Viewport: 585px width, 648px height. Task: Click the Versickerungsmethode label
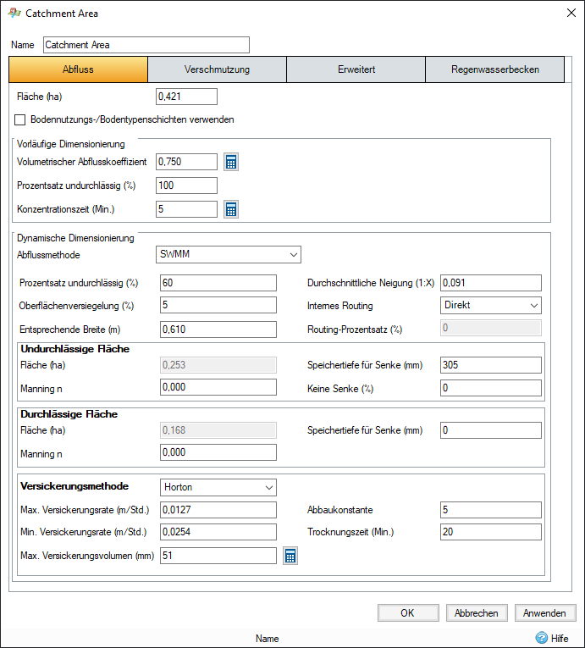(x=75, y=486)
